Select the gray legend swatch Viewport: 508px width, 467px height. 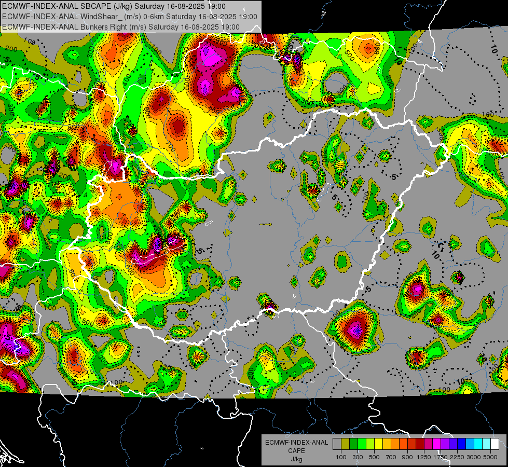337,444
